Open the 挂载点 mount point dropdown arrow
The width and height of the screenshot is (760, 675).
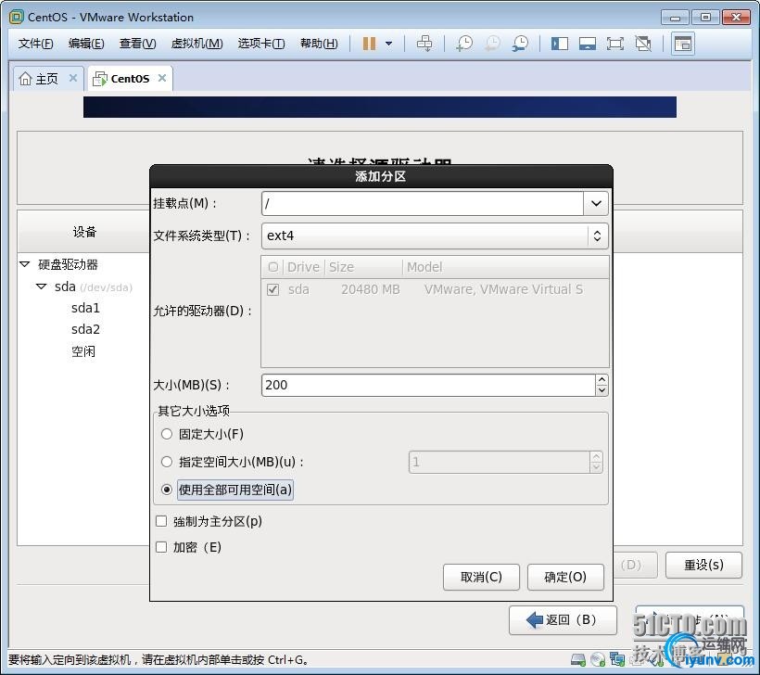(x=596, y=203)
